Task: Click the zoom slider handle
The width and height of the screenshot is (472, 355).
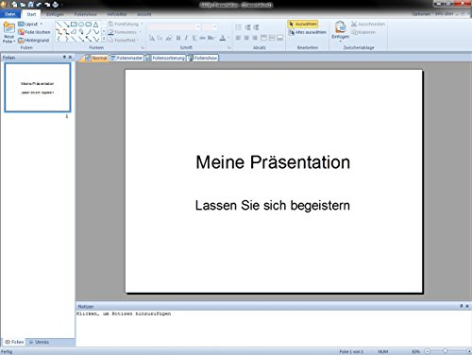Action: tap(445, 351)
